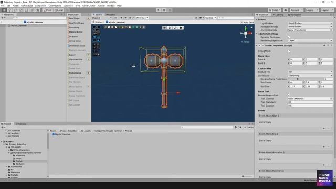Select ProBuilder vertex selection mode
The image size is (336, 189).
(170, 28)
